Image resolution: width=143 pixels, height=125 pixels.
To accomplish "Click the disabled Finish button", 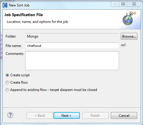I will tap(95, 116).
